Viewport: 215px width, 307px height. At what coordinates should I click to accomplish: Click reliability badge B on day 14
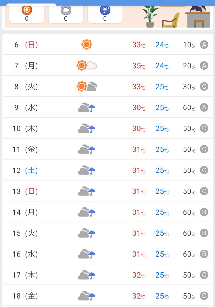204,212
